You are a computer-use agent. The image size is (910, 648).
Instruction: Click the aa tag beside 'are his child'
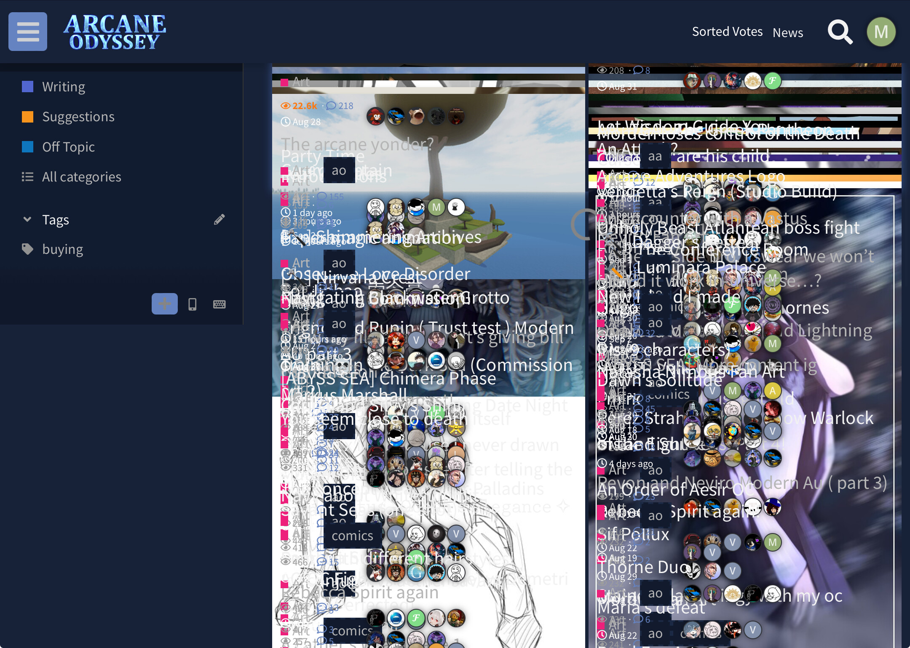(655, 156)
